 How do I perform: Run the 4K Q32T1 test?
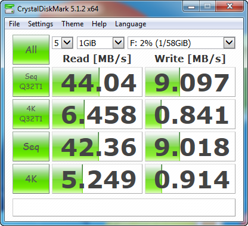[x=31, y=114]
